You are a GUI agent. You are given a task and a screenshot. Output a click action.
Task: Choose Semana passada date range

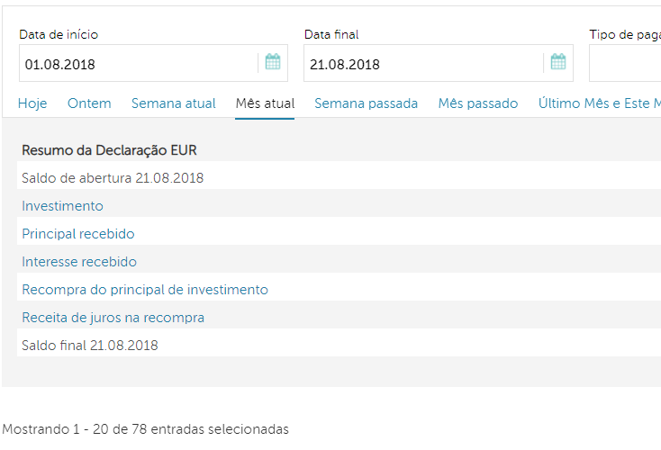[367, 103]
